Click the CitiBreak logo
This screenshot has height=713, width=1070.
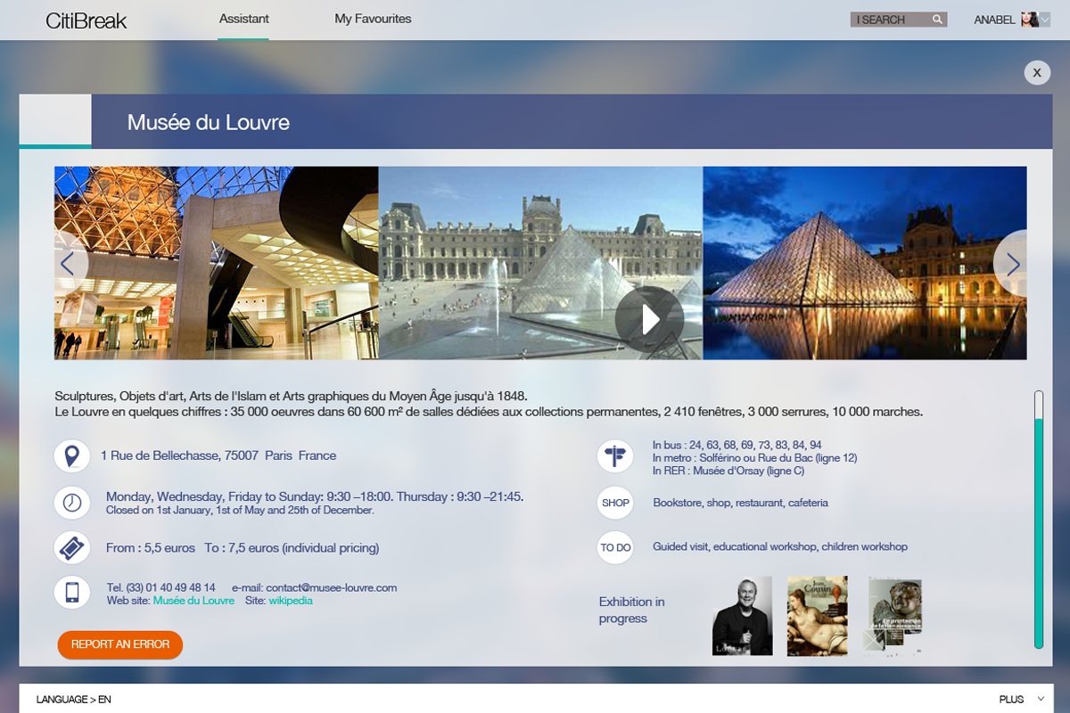point(86,20)
